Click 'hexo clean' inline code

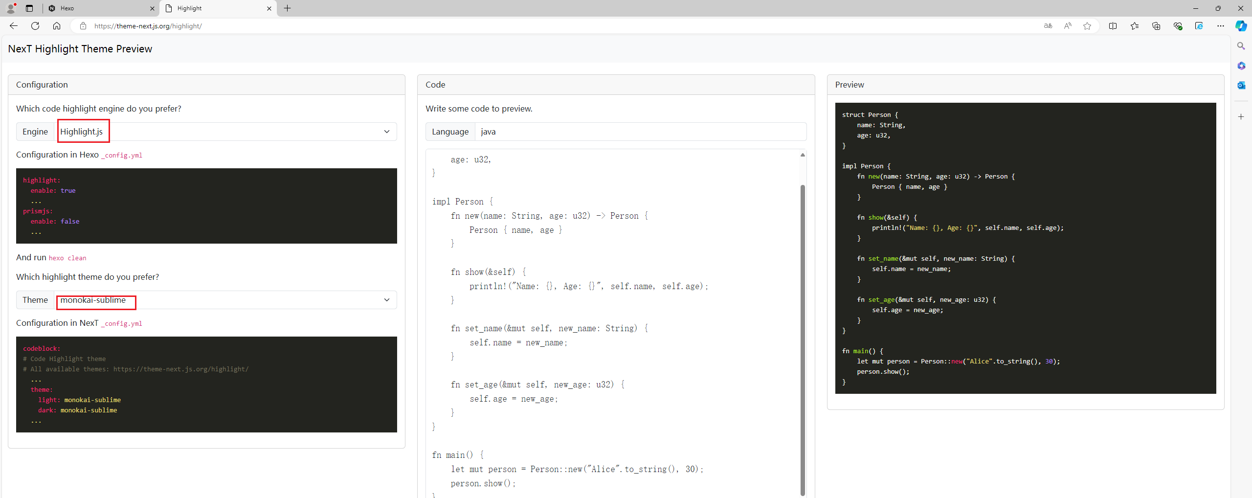tap(67, 258)
